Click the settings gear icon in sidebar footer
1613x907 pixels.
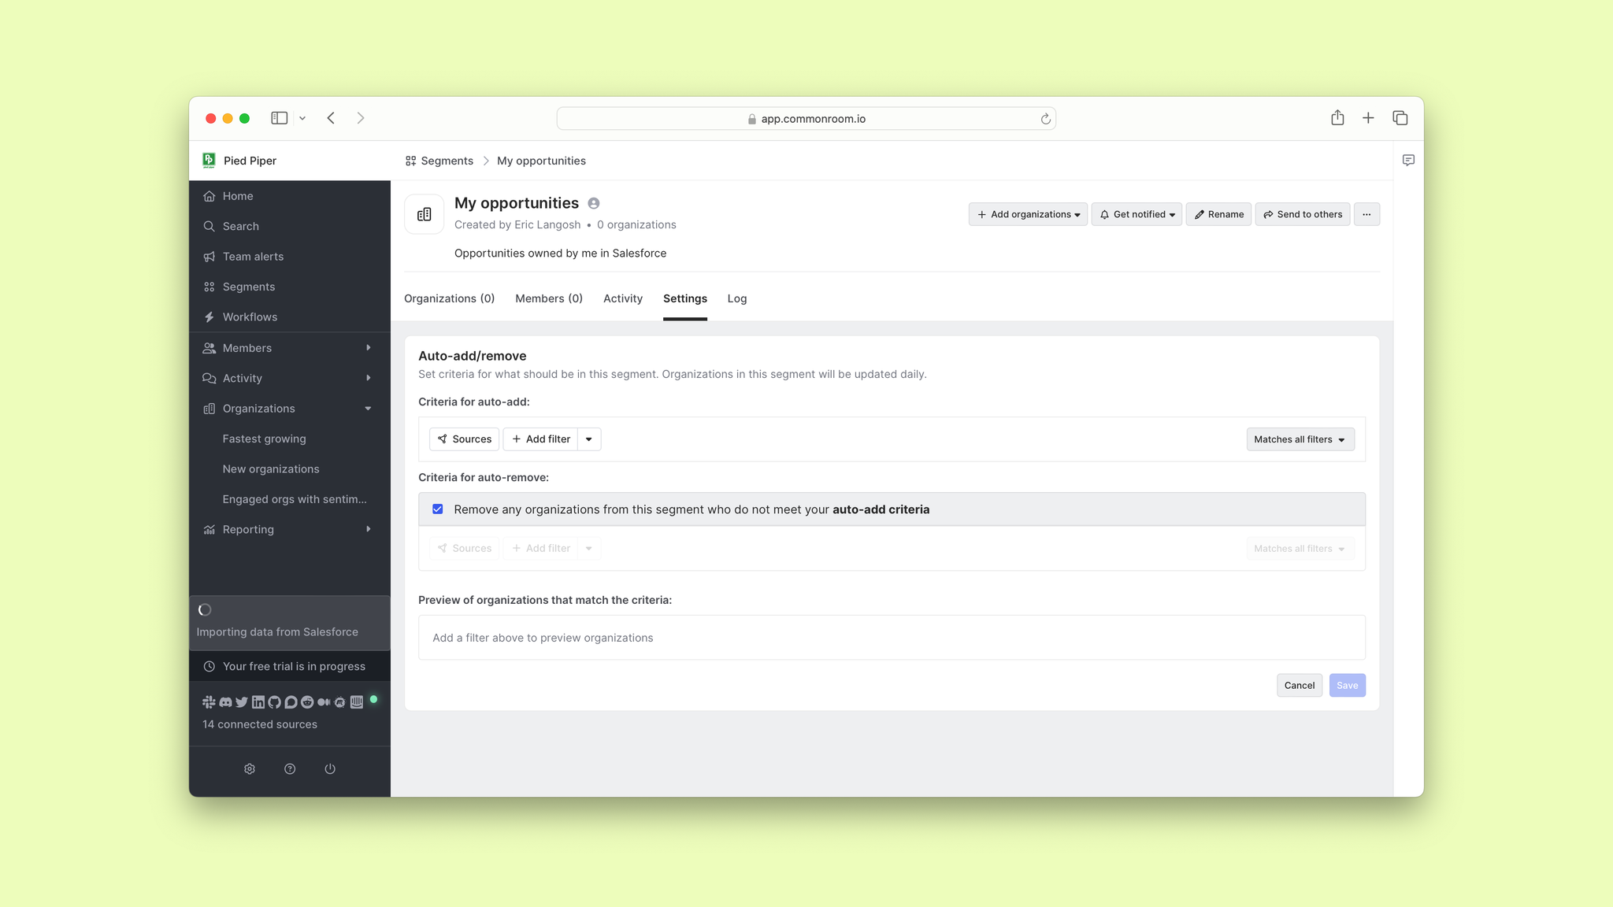pyautogui.click(x=250, y=768)
